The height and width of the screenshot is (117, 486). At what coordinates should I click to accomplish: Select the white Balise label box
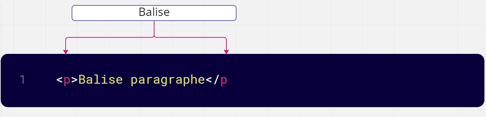click(x=154, y=13)
